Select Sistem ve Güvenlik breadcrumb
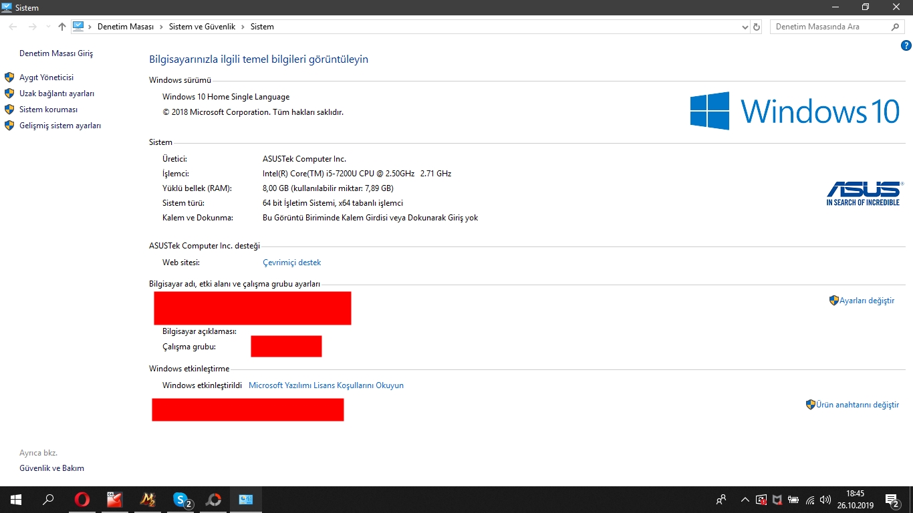Image resolution: width=913 pixels, height=513 pixels. pyautogui.click(x=202, y=27)
